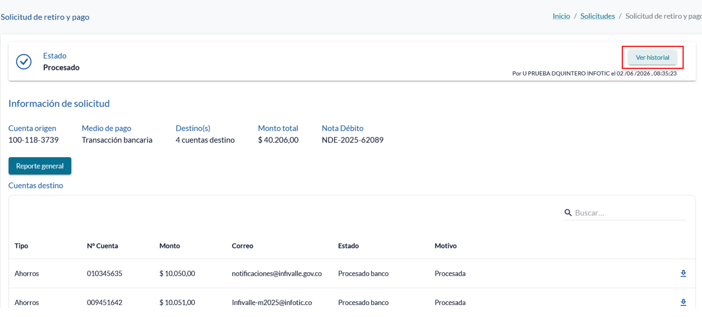Click Procesado banco in 009451642 row
Screen dimensions: 702x317
pos(363,302)
